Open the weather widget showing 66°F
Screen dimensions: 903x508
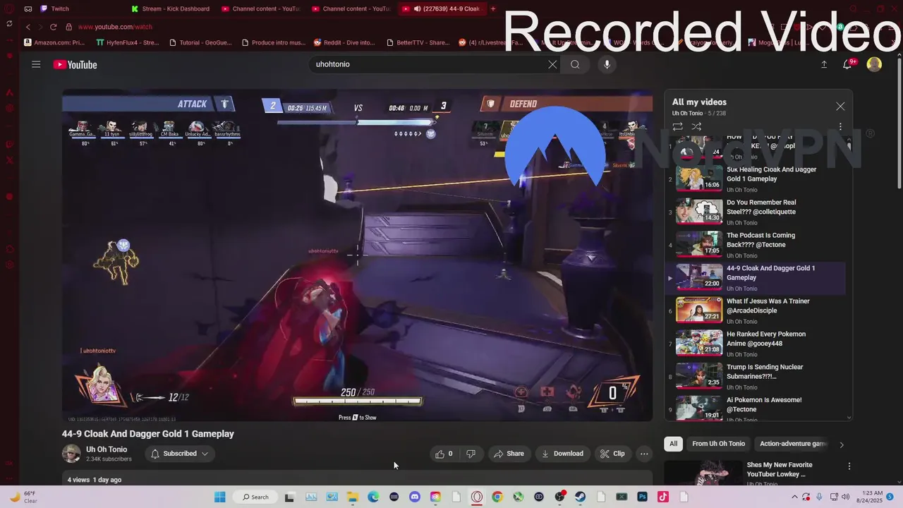coord(24,497)
